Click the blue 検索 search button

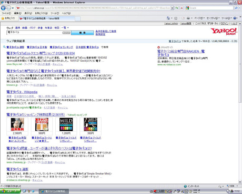pos(82,33)
